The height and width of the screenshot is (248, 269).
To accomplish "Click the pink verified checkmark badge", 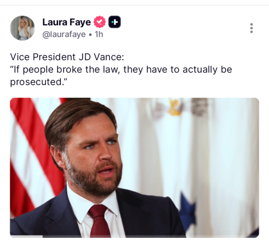I will click(100, 22).
